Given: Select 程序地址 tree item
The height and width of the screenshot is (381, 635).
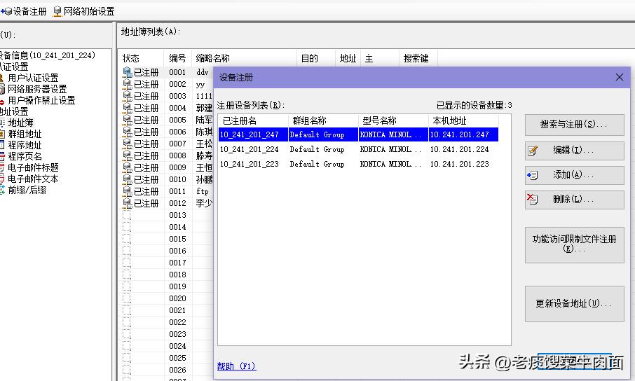Looking at the screenshot, I should (25, 145).
